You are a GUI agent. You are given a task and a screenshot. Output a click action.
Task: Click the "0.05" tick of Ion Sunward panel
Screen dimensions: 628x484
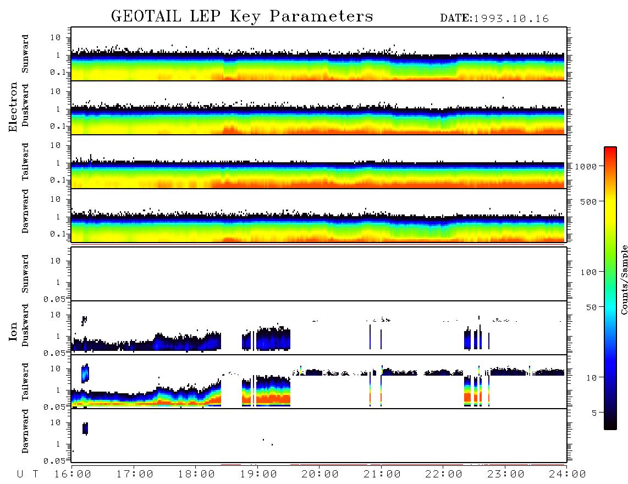click(54, 299)
